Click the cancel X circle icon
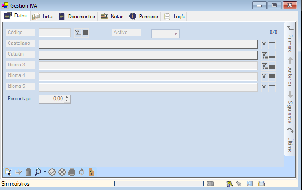The height and width of the screenshot is (190, 302). [x=62, y=172]
